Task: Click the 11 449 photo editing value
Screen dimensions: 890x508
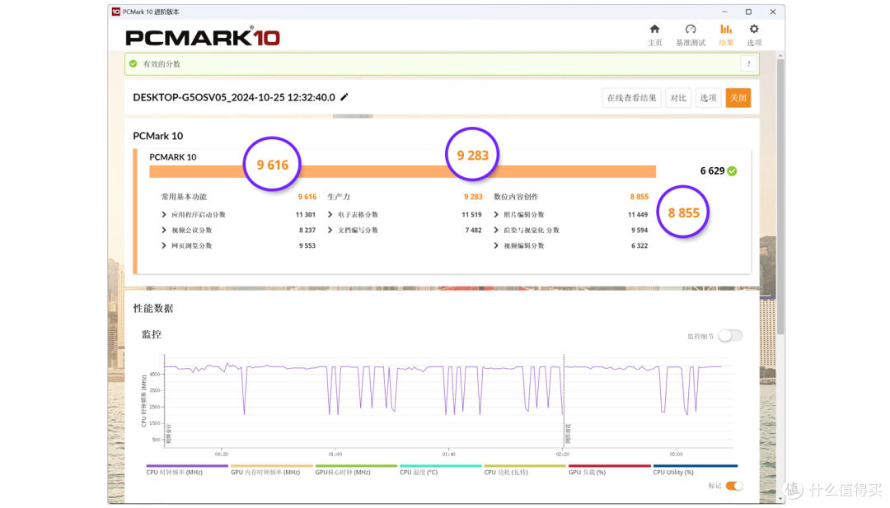Action: (x=637, y=214)
